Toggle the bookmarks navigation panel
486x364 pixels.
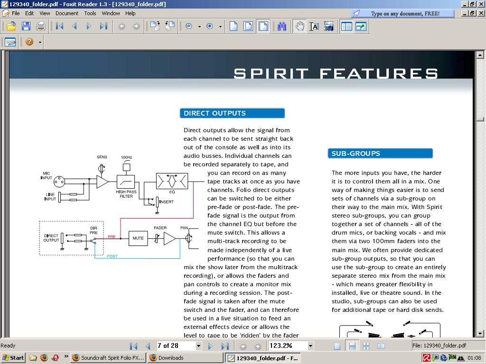346,27
